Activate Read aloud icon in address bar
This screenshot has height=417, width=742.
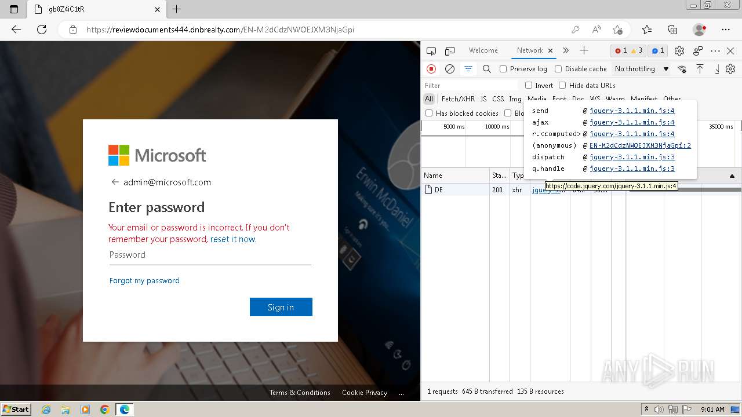(596, 30)
